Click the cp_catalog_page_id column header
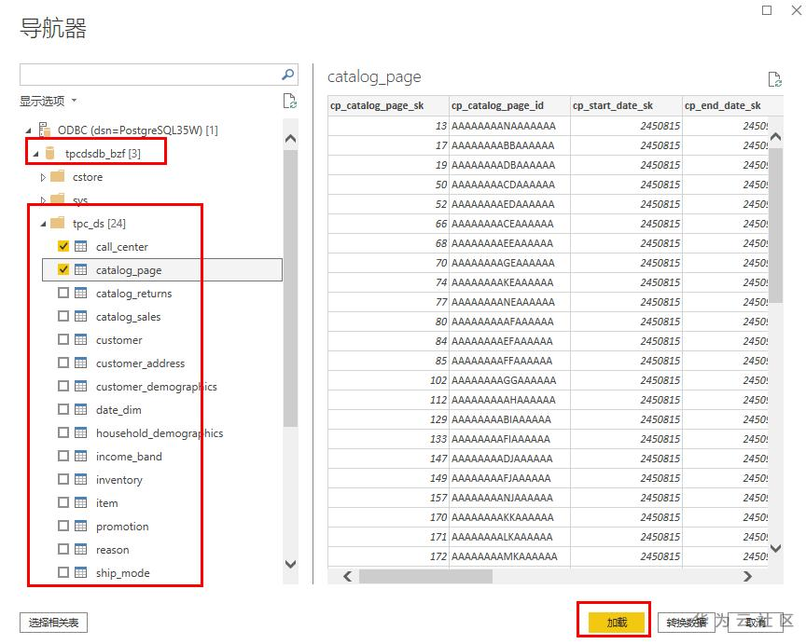This screenshot has height=644, width=806. click(509, 105)
